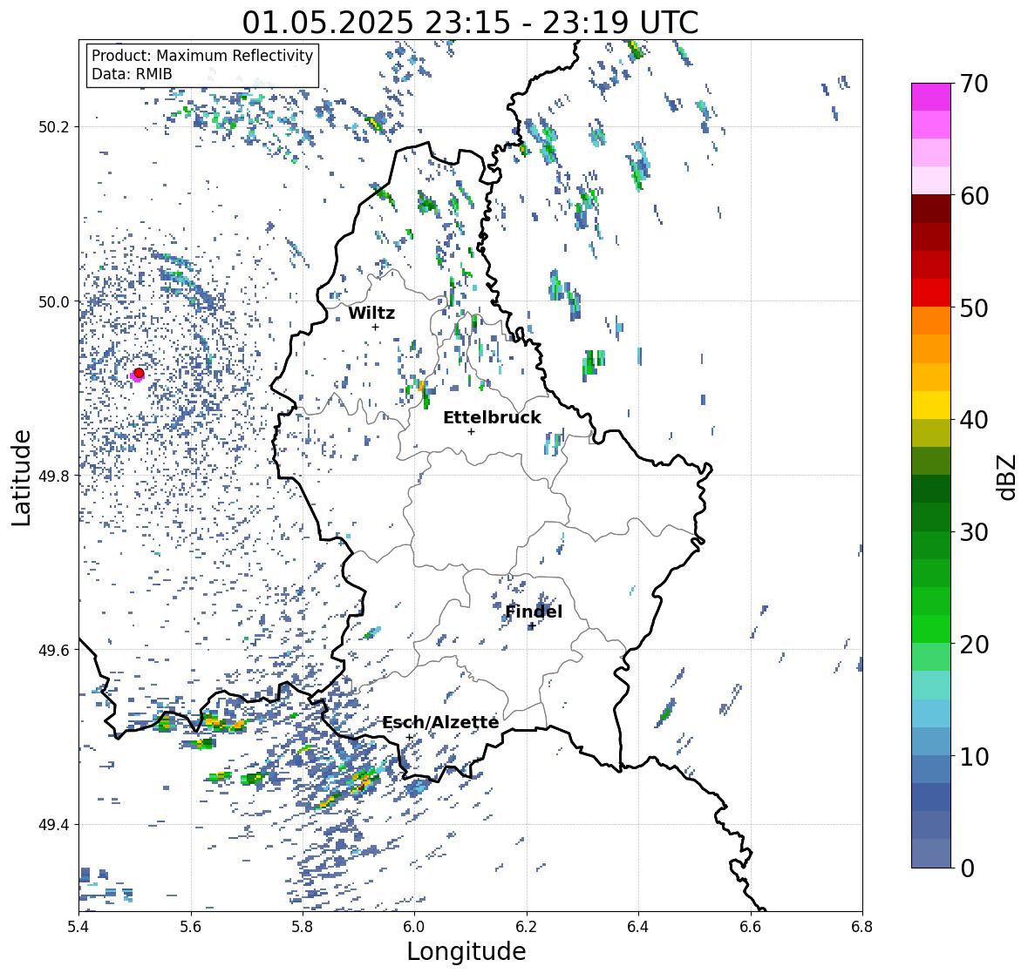Click the Latitude axis label

[21, 478]
